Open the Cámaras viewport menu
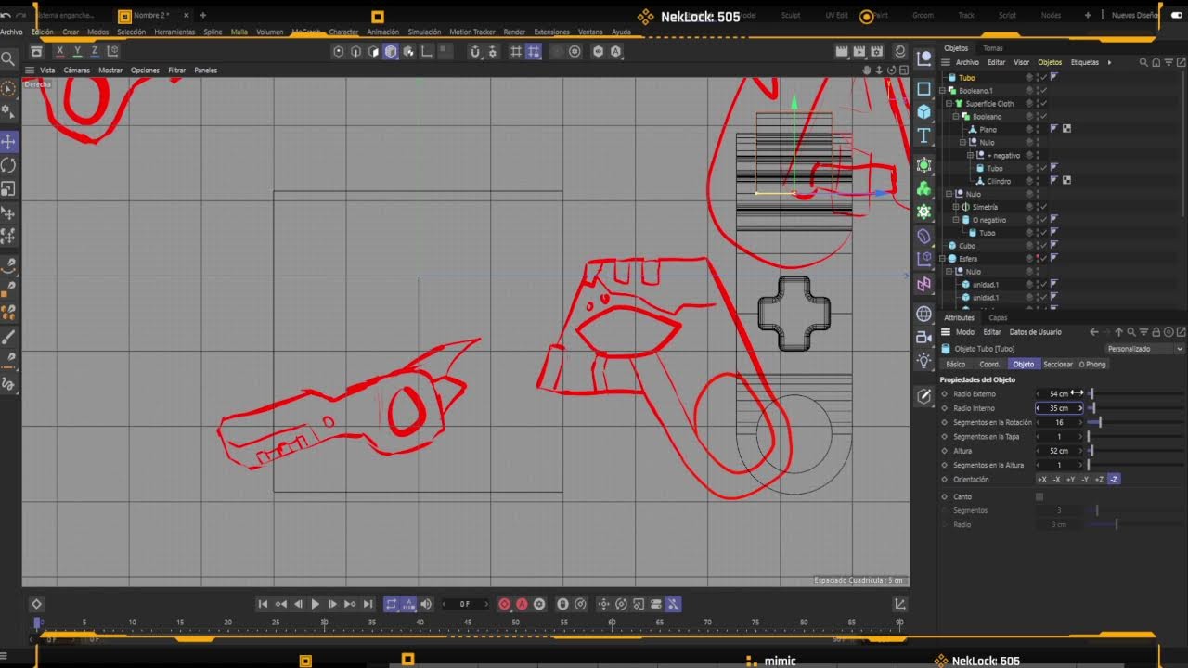 click(x=77, y=71)
